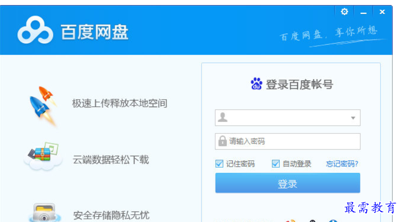Close the Baidu Netdisk login window
This screenshot has height=222, width=400.
382,12
